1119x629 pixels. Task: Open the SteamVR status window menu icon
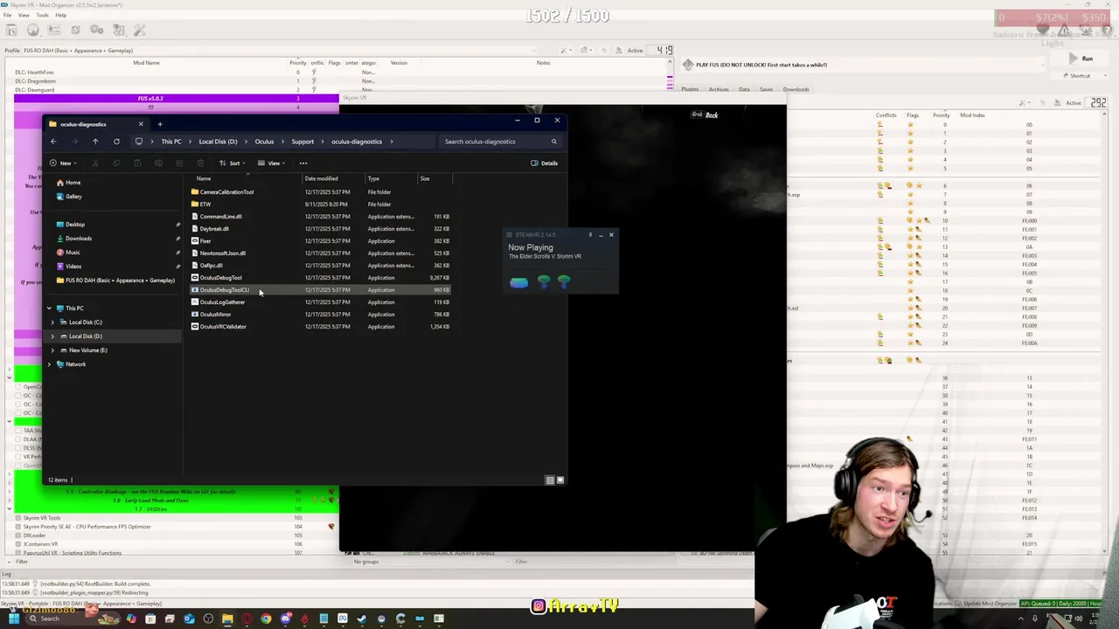509,235
